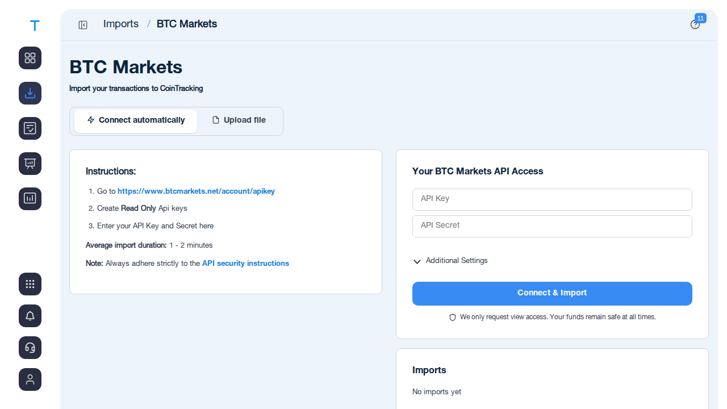This screenshot has height=409, width=727.
Task: Switch to Upload file tab
Action: click(x=239, y=120)
